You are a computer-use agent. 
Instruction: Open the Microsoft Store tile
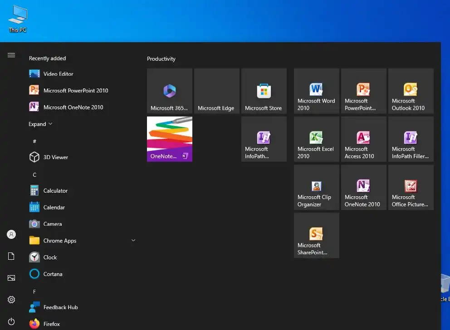[x=264, y=91]
